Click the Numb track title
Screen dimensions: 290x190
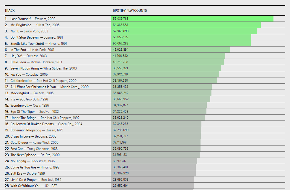tap(15, 31)
